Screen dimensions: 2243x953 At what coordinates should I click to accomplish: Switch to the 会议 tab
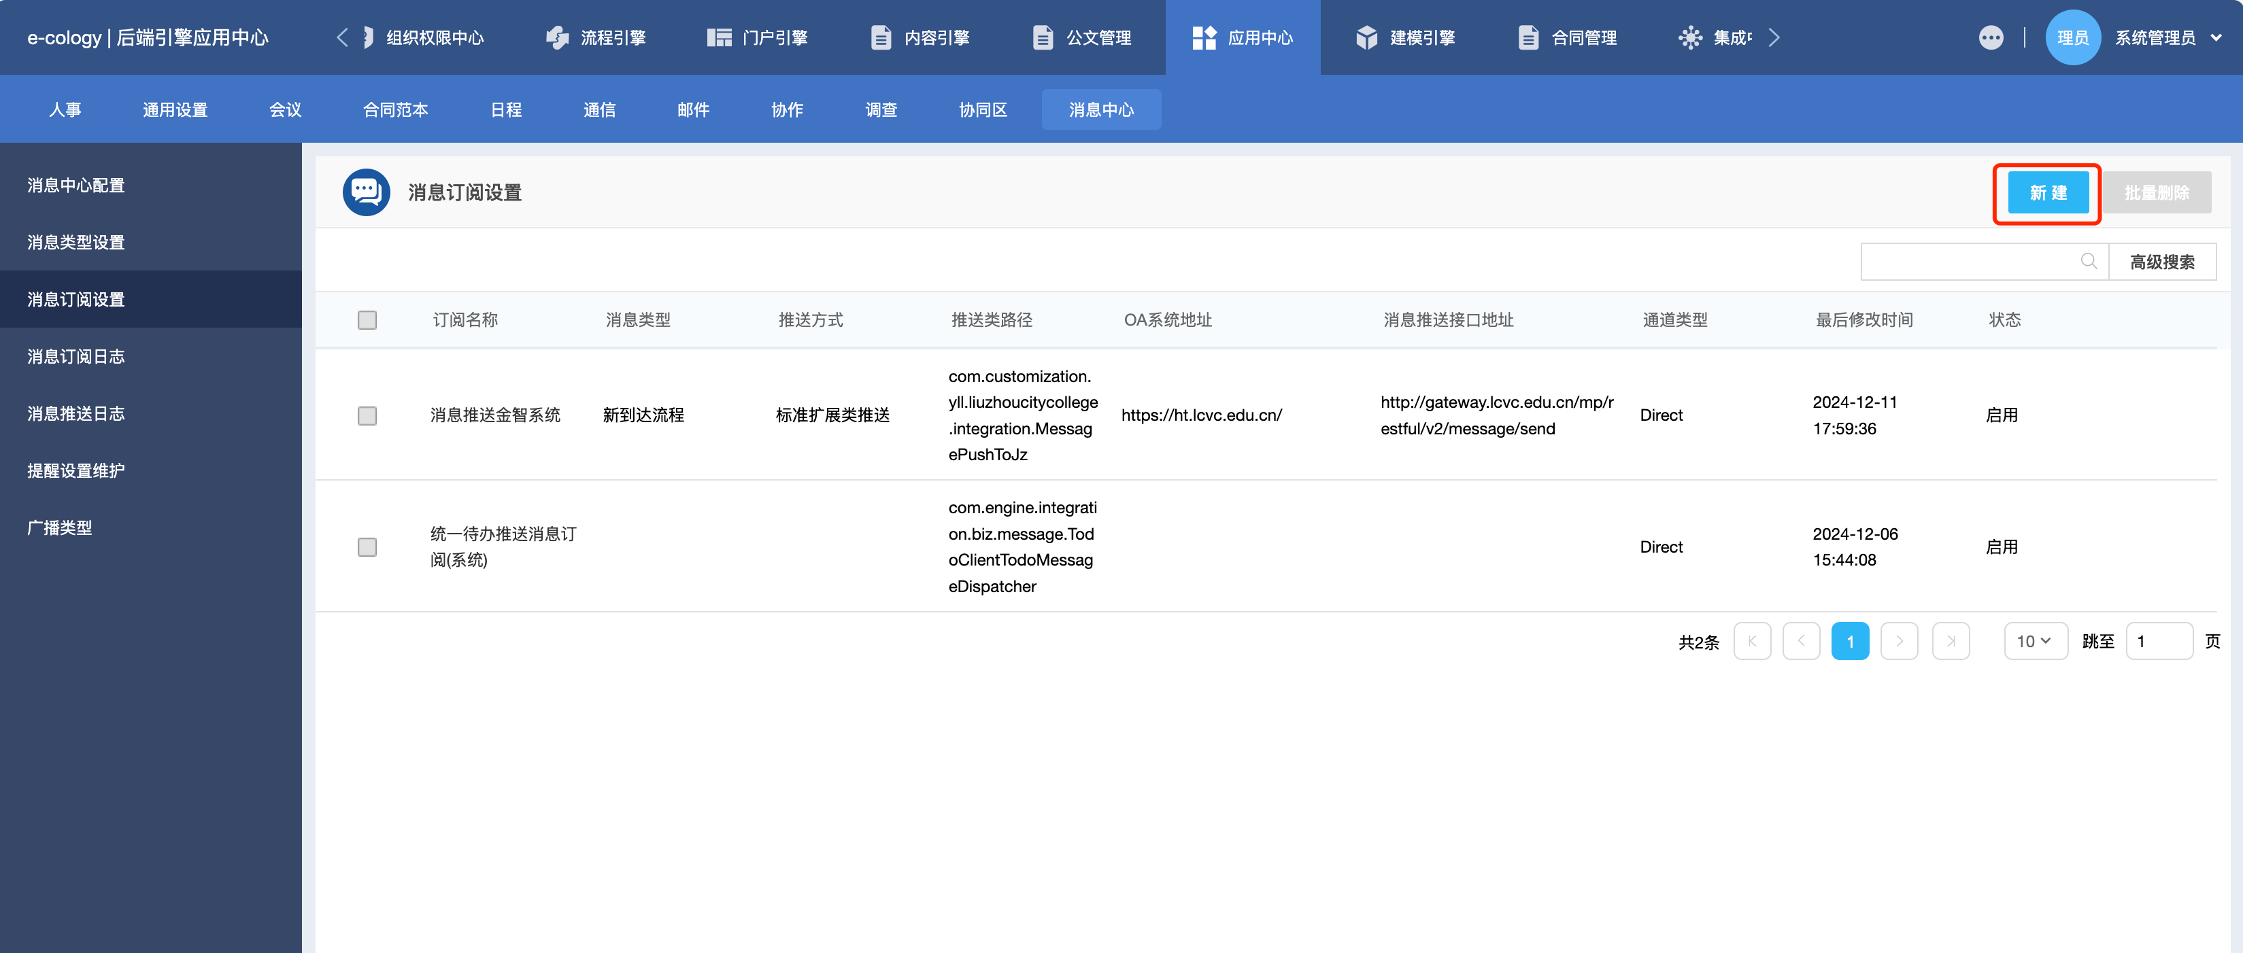(285, 109)
